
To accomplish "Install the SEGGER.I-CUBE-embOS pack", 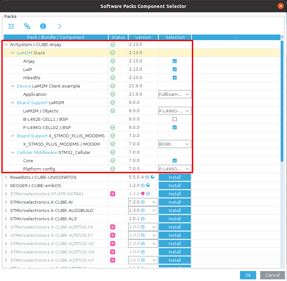I will tap(175, 185).
